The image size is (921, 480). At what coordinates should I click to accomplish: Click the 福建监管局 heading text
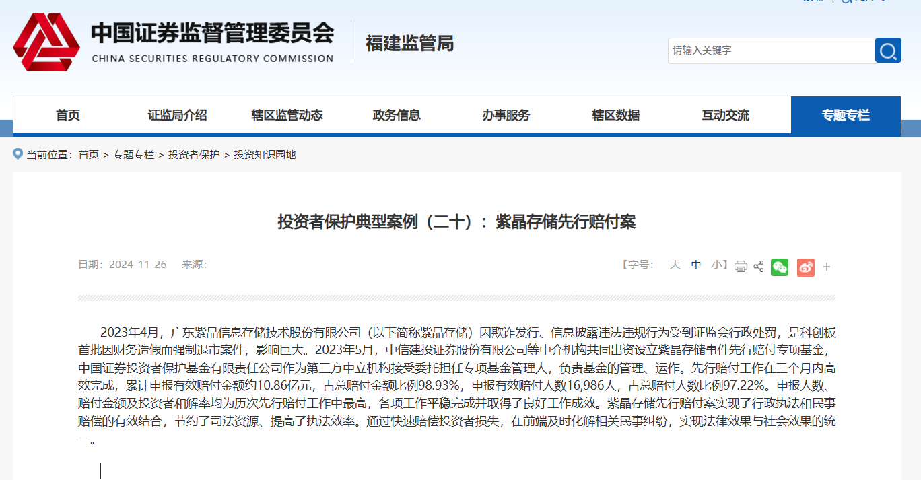click(410, 44)
